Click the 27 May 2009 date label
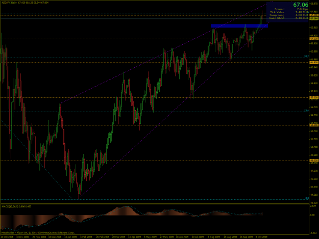319x239 pixels. [x=166, y=237]
